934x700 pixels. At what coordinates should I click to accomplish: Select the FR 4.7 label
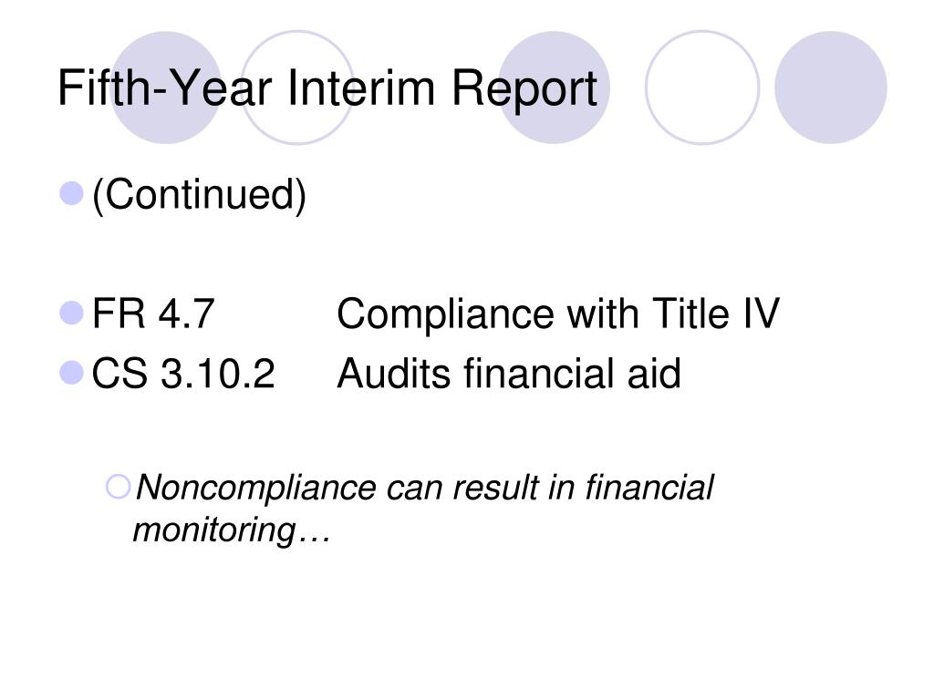[152, 314]
